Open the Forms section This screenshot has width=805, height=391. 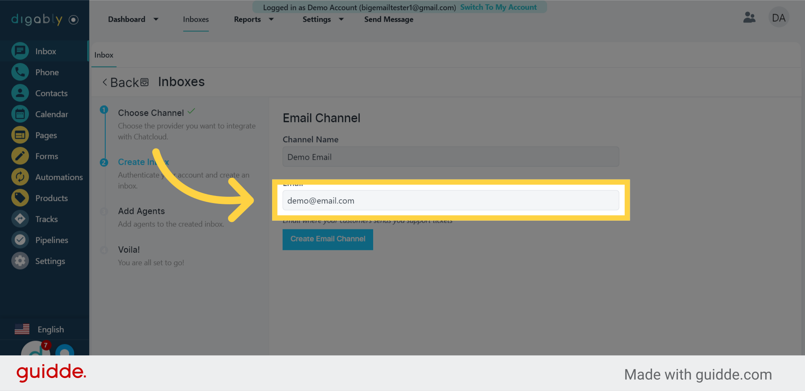[47, 156]
